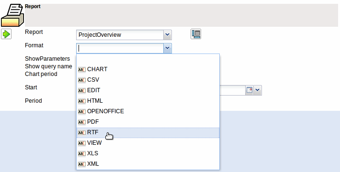Click the ProjectOverview report field

click(x=120, y=35)
